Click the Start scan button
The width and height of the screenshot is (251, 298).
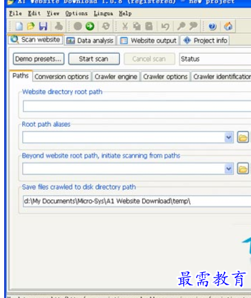[x=94, y=59]
